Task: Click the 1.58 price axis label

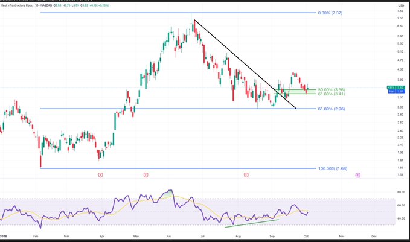Action: (400, 174)
